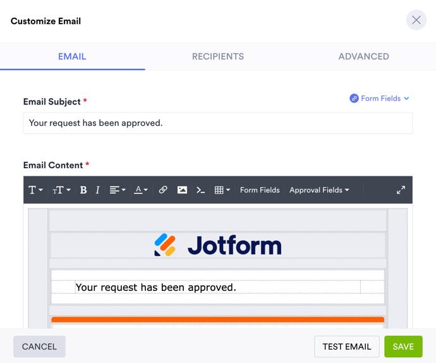Cancel the email customization
The image size is (436, 363).
[39, 347]
